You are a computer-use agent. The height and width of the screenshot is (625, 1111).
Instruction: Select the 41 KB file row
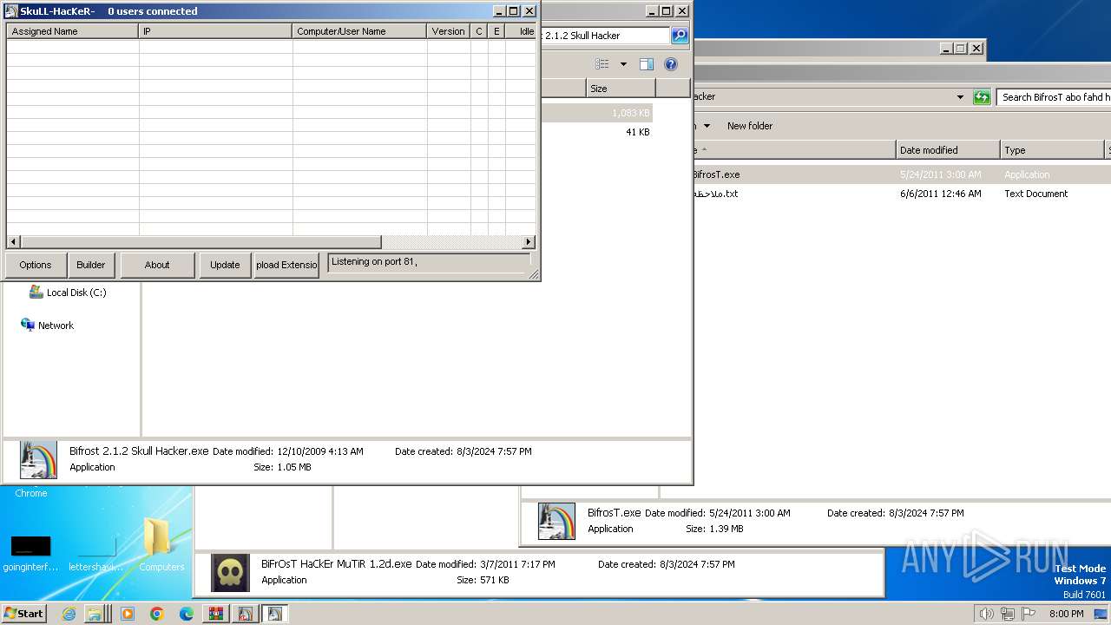[x=596, y=132]
